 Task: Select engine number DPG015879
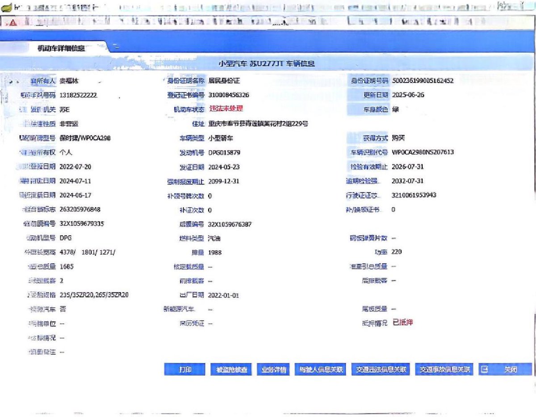[225, 152]
